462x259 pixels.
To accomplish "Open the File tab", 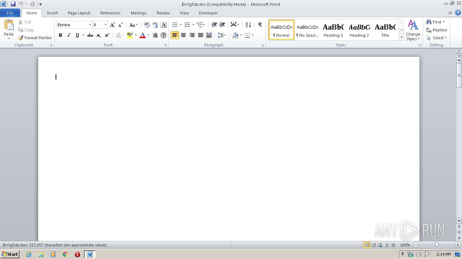I will (10, 13).
